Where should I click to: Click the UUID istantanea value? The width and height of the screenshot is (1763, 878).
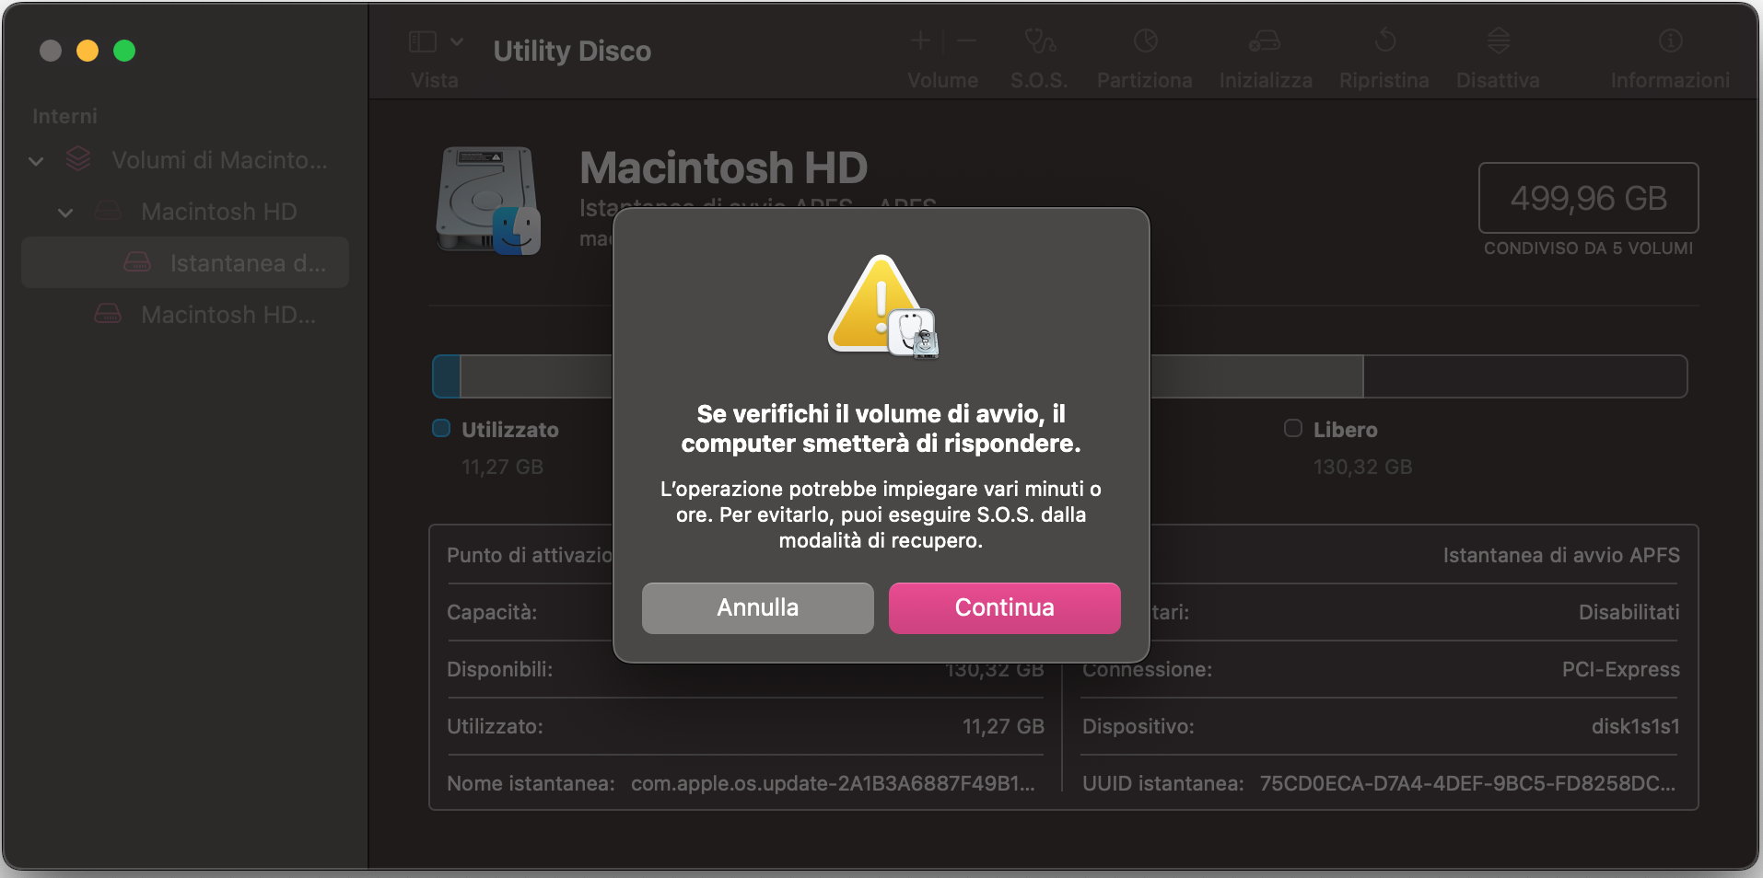(1467, 783)
